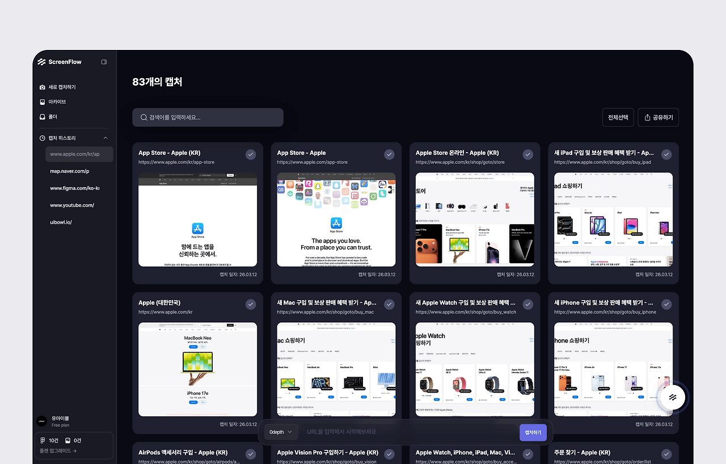Start capture with the 캡처하기 button

coord(533,432)
